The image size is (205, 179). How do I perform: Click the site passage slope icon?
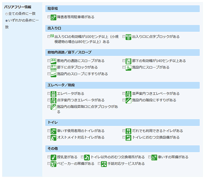tap(53, 61)
